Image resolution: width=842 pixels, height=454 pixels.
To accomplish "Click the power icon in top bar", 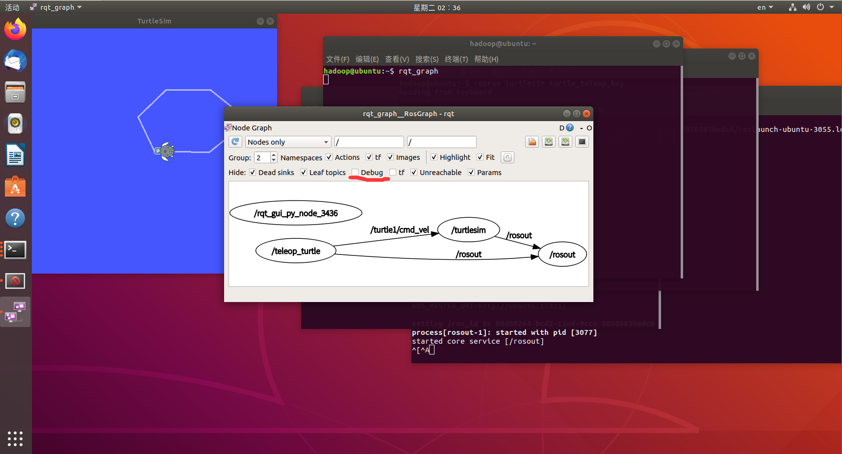I will click(820, 7).
